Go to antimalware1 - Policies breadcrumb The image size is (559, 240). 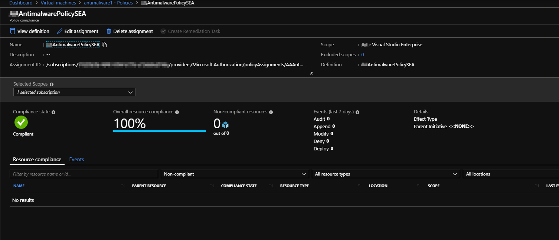tap(108, 3)
